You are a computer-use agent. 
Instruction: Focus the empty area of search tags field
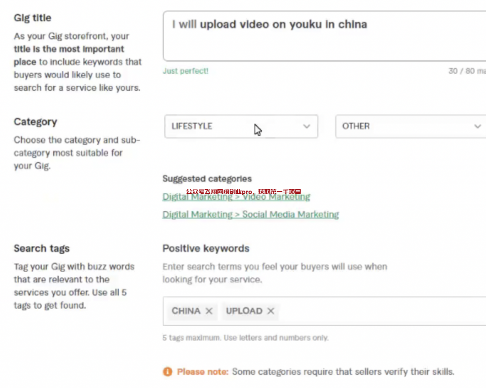(380, 311)
